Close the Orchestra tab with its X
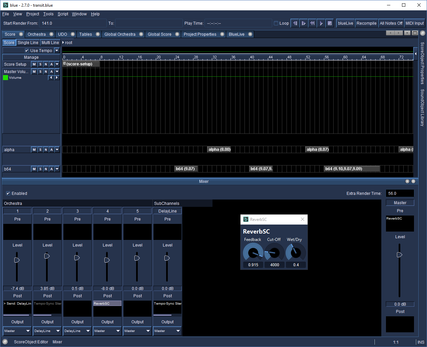The image size is (427, 347). coord(51,34)
